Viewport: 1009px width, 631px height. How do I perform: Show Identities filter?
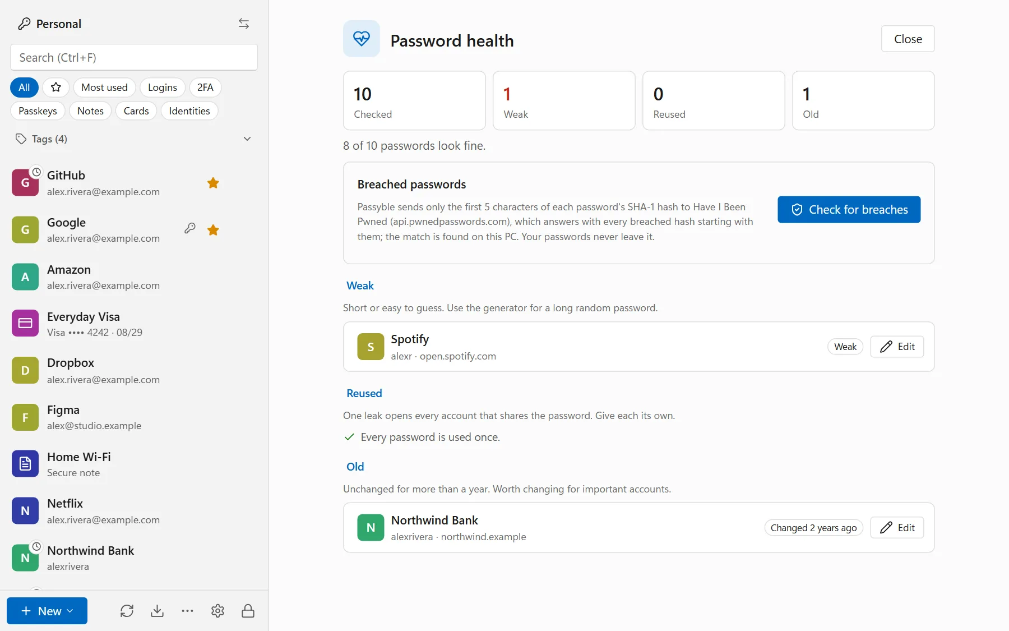(189, 111)
